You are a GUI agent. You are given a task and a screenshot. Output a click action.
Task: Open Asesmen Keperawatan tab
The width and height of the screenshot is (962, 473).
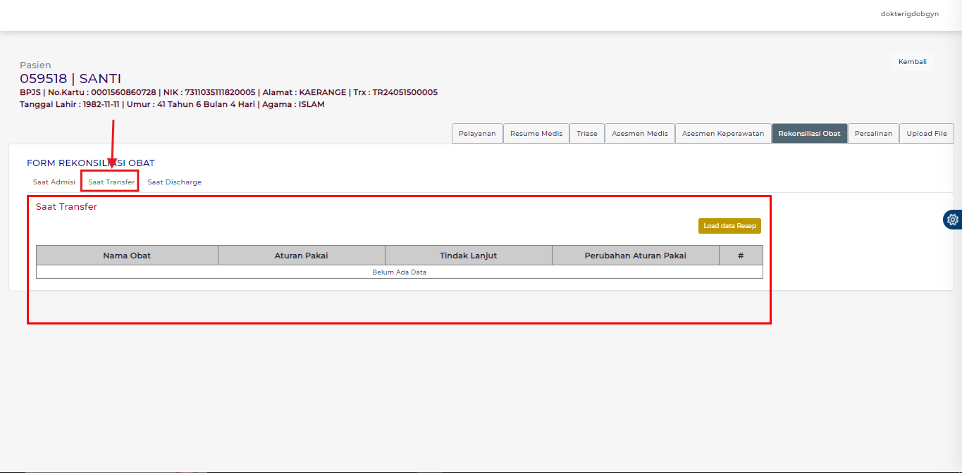[722, 134]
